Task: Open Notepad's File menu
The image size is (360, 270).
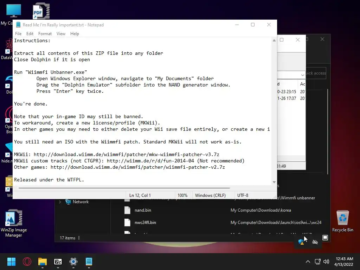Action: 18,34
